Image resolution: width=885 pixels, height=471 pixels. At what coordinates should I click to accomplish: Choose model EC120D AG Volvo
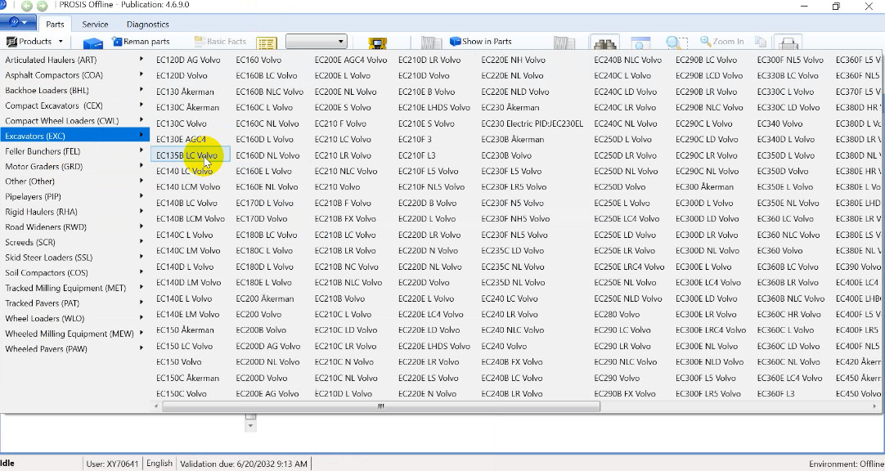coord(188,60)
